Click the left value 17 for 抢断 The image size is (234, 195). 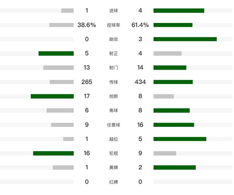click(87, 96)
